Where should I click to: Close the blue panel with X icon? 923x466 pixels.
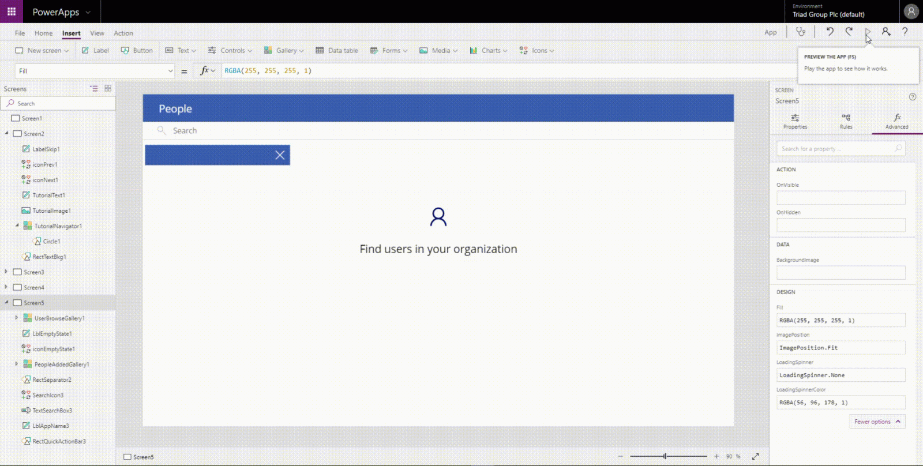[x=280, y=155]
